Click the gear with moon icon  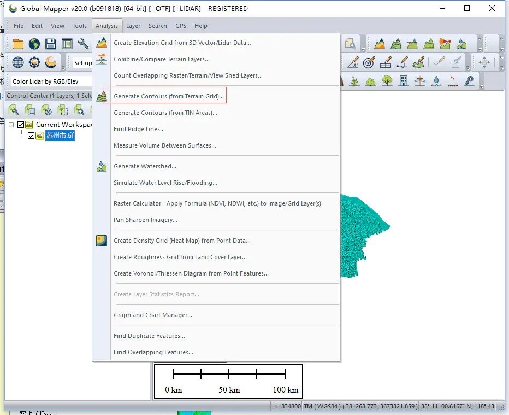(x=34, y=62)
